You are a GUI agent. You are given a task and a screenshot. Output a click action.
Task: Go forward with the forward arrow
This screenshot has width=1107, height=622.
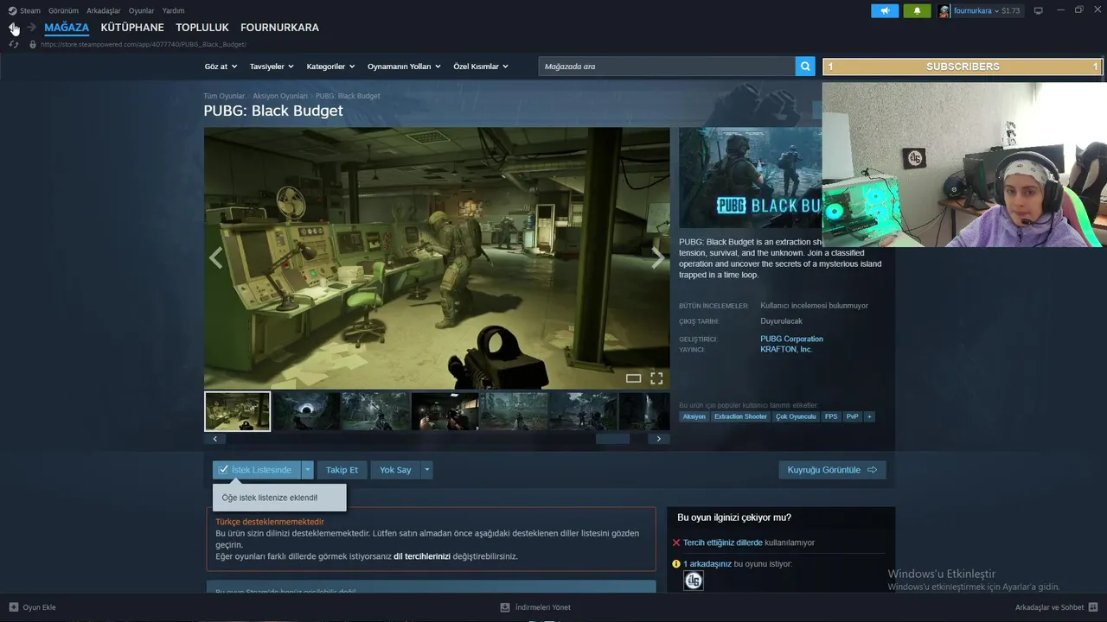32,28
